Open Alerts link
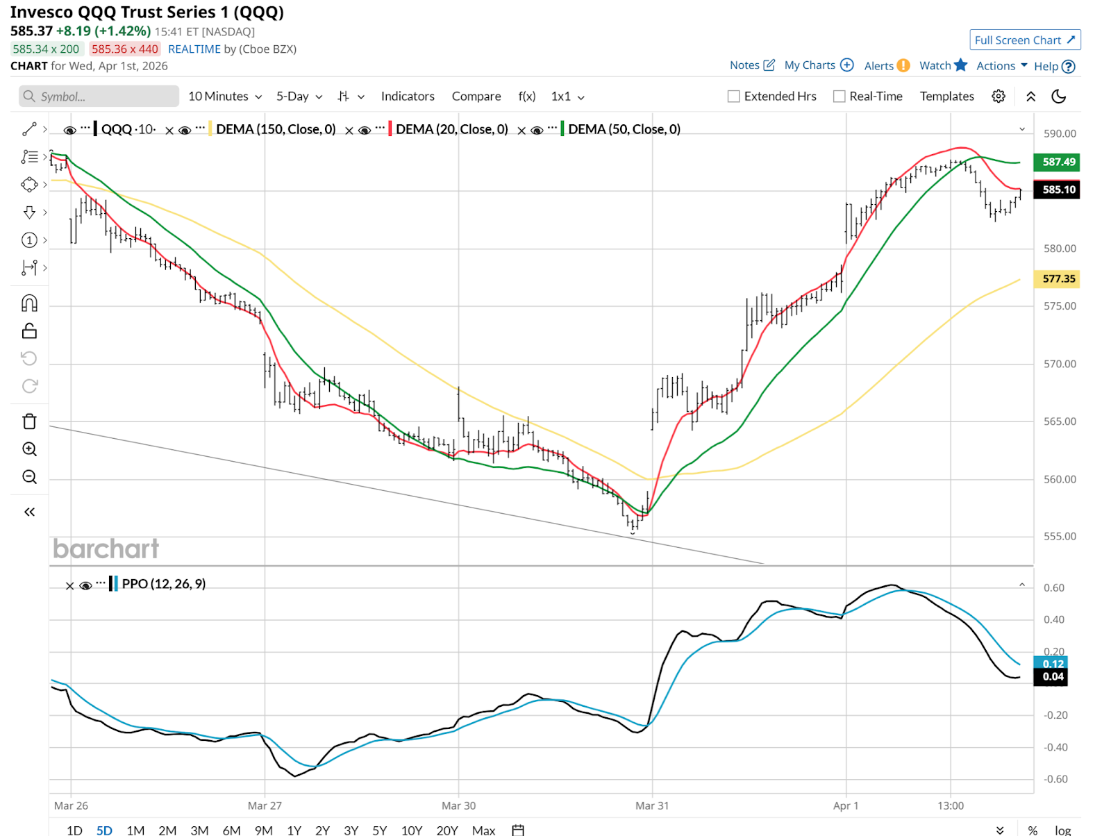This screenshot has height=836, width=1111. 887,66
